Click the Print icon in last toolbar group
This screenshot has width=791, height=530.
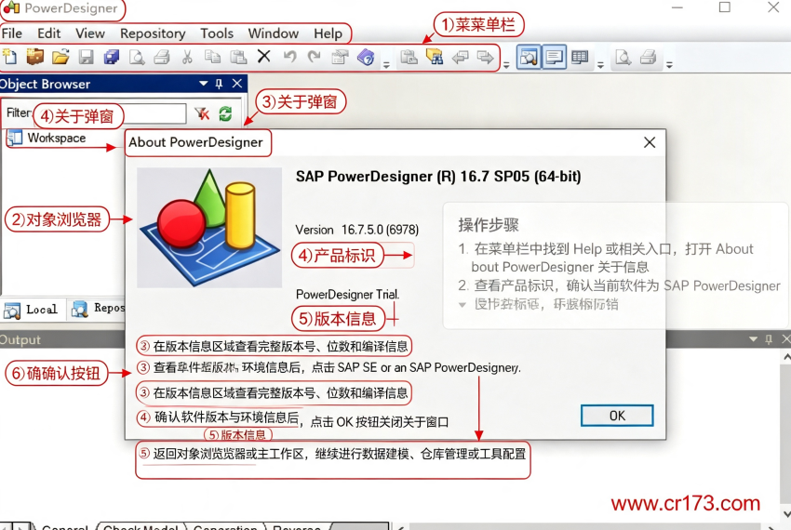(x=649, y=57)
